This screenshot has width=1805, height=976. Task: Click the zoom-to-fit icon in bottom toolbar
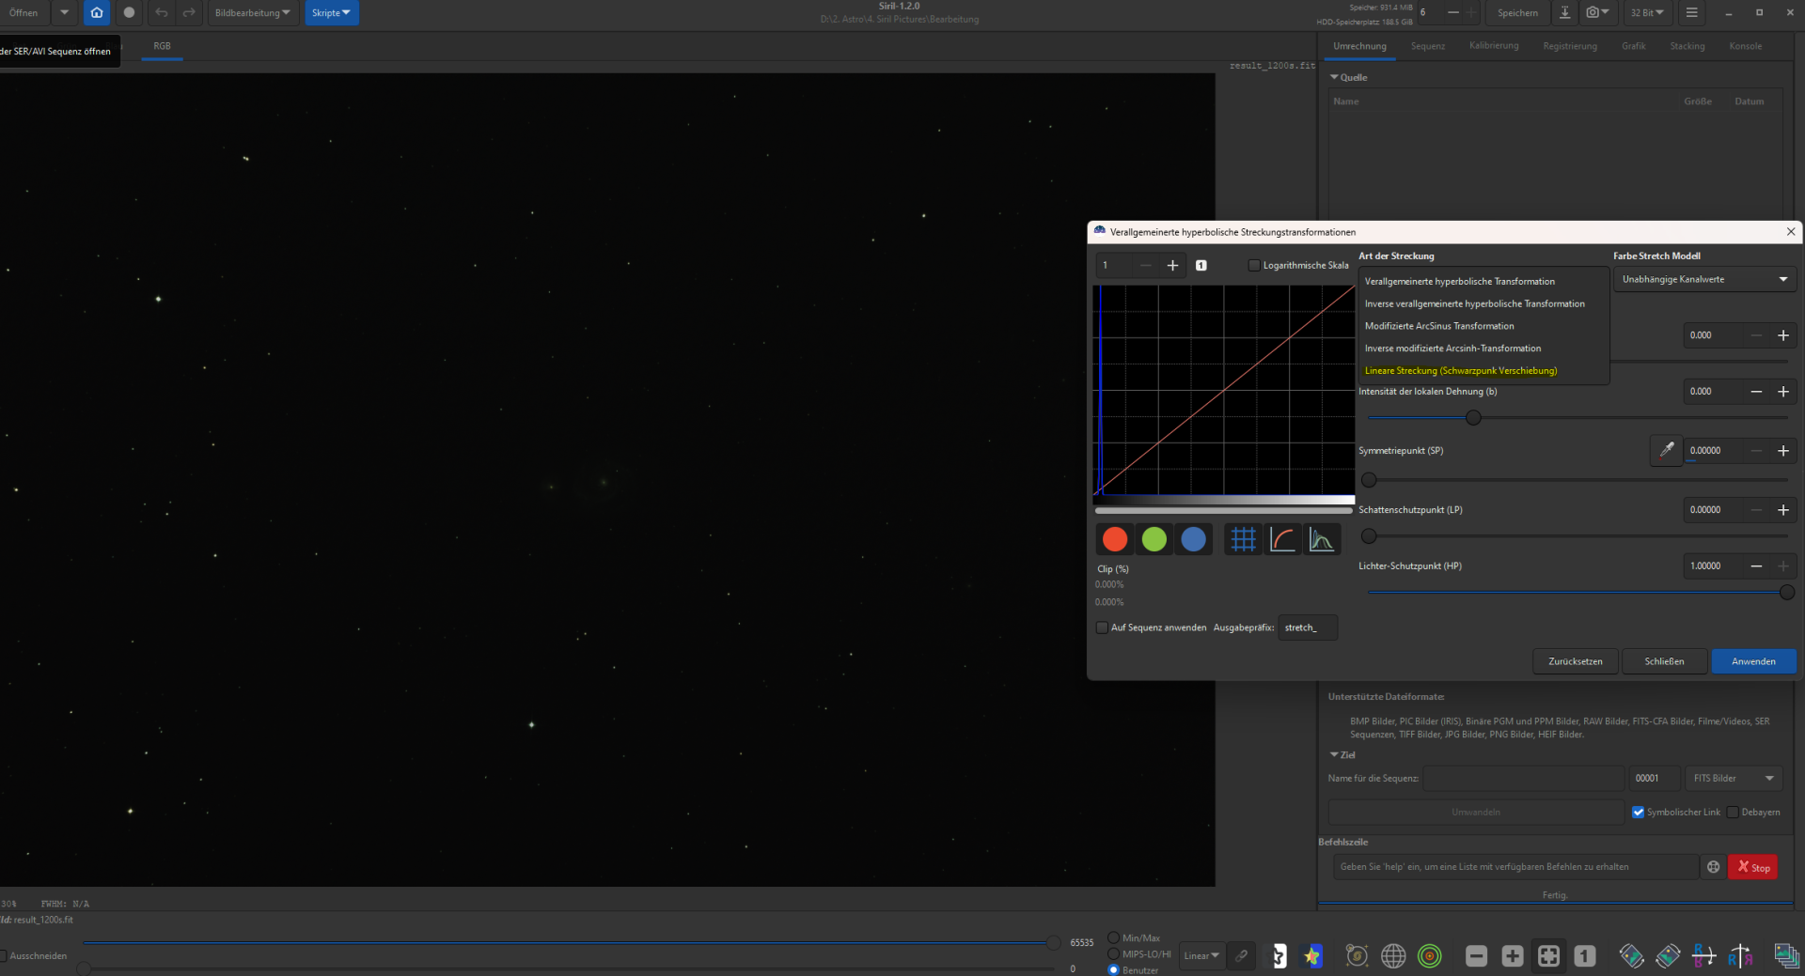(x=1548, y=956)
